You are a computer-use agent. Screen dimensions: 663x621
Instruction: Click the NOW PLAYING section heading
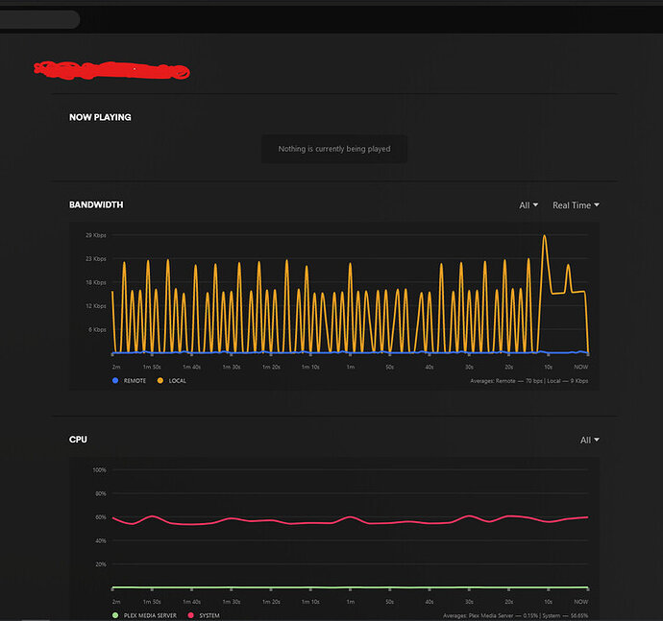coord(100,117)
